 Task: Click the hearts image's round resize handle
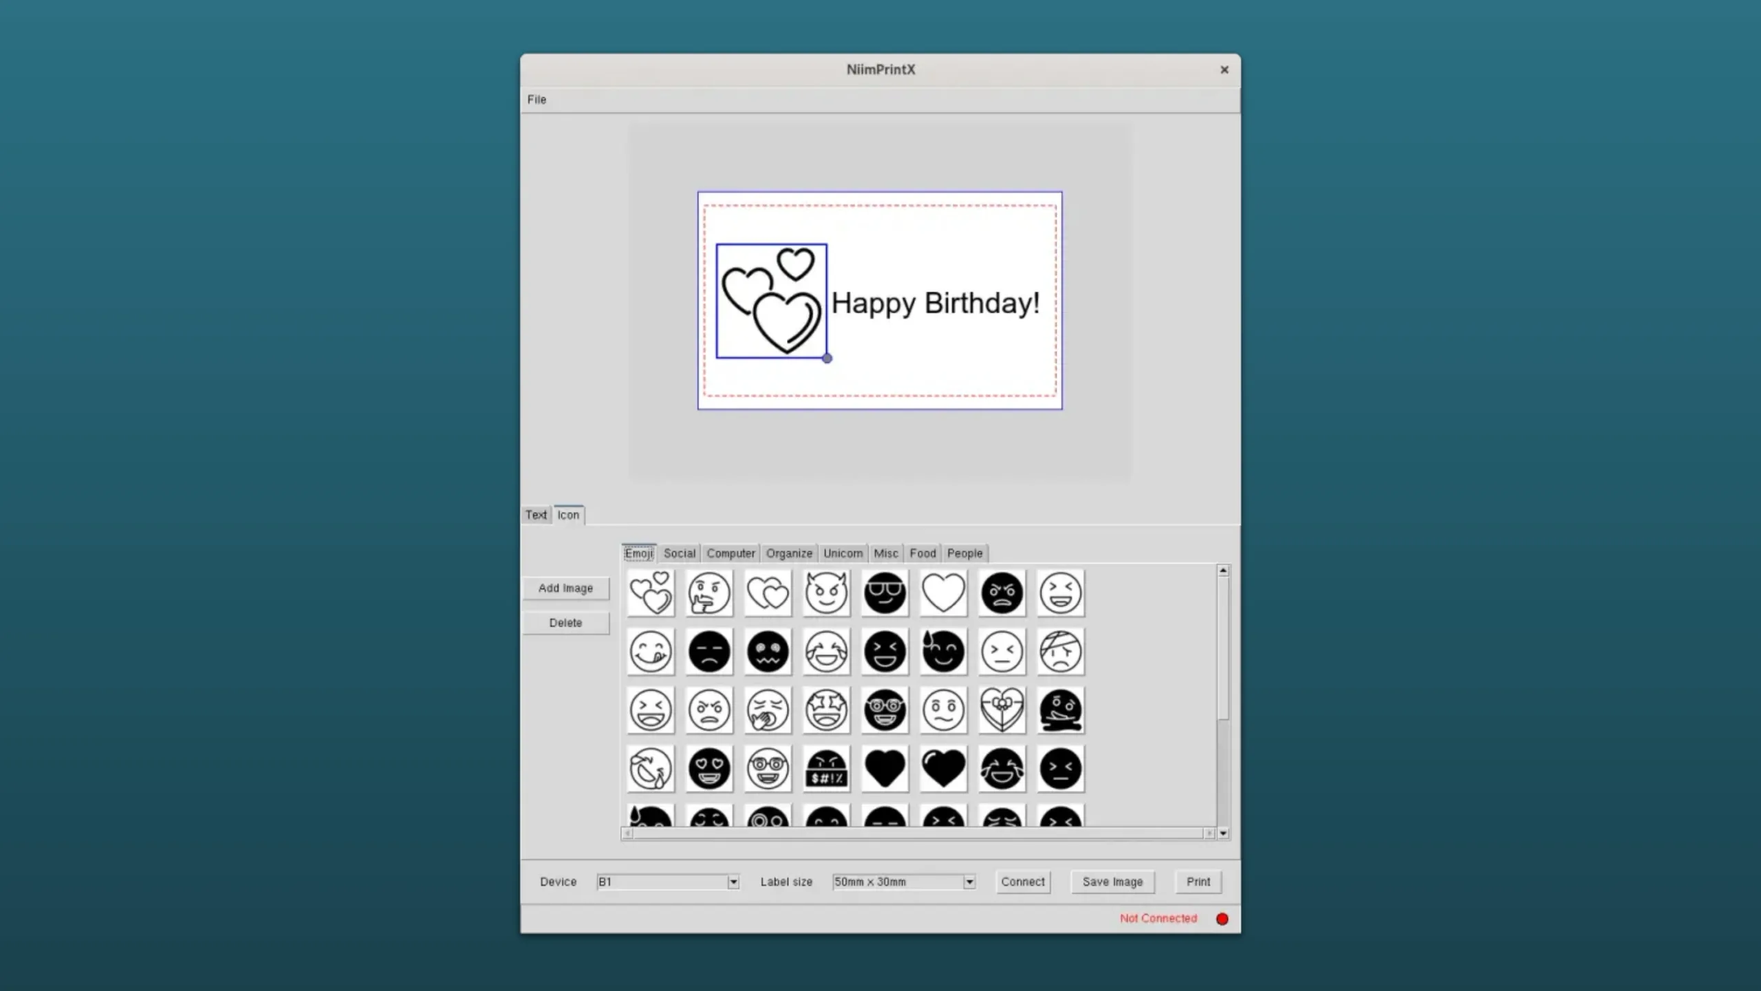(x=827, y=358)
